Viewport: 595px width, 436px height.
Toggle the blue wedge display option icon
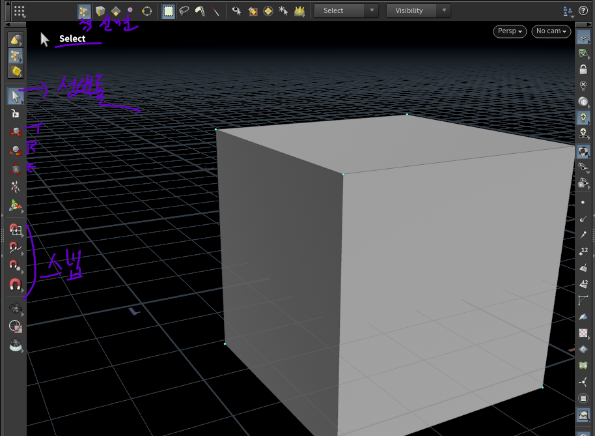coord(583,317)
